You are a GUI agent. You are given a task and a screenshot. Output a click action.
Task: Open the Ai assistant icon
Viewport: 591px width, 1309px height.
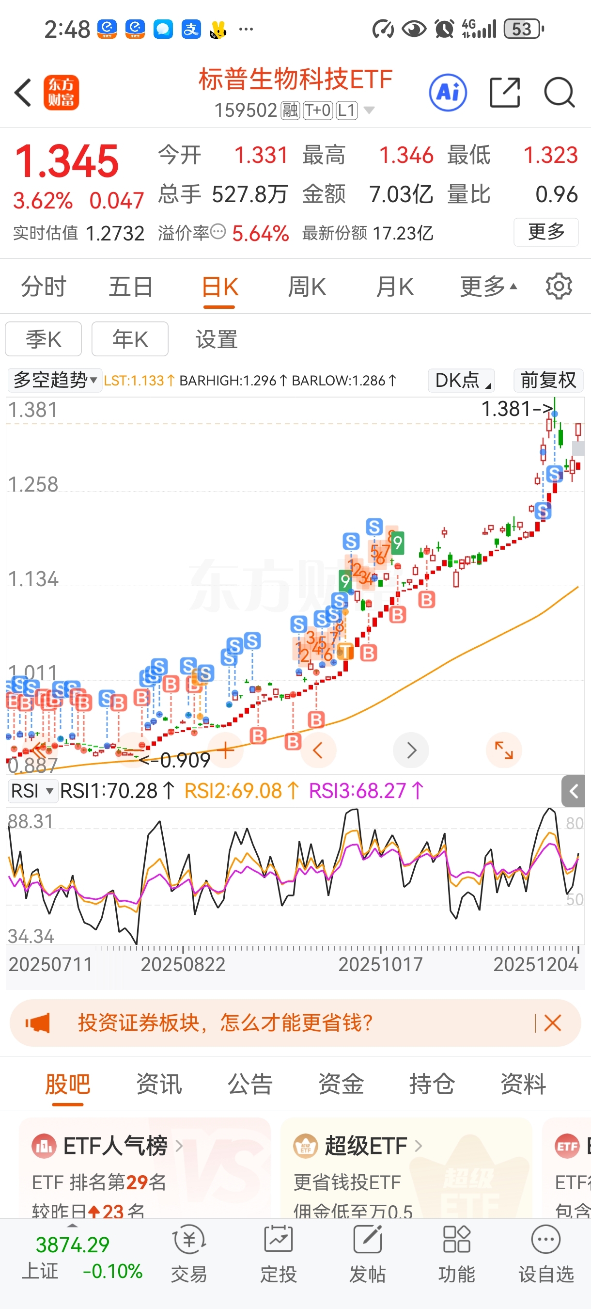click(448, 93)
